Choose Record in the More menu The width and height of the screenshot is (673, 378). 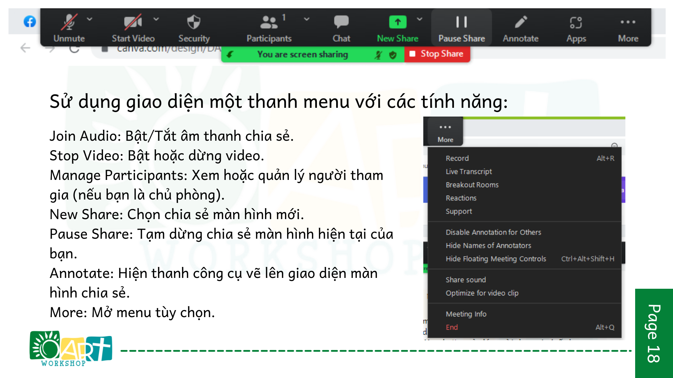[x=457, y=158]
